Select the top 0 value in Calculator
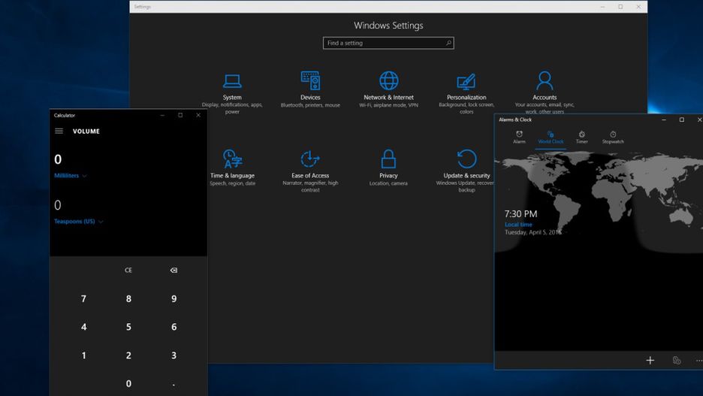703x396 pixels. pos(58,159)
